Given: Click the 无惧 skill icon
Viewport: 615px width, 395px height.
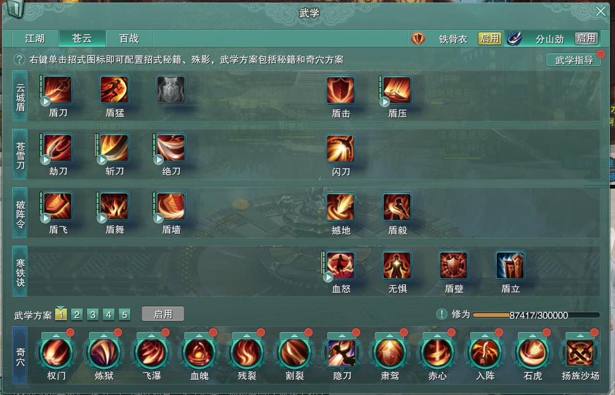Looking at the screenshot, I should [x=397, y=265].
